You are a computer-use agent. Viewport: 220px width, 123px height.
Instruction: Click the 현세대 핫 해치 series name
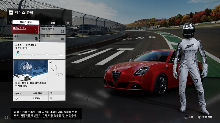coord(22,48)
